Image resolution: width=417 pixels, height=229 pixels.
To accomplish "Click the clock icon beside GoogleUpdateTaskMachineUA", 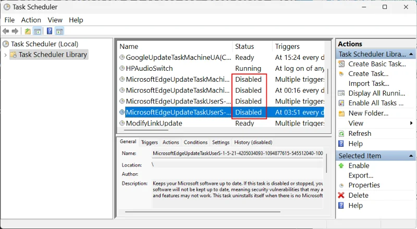I will click(x=122, y=57).
